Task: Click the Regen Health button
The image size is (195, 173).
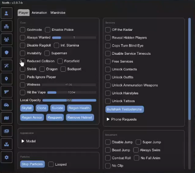Action: coord(79,108)
